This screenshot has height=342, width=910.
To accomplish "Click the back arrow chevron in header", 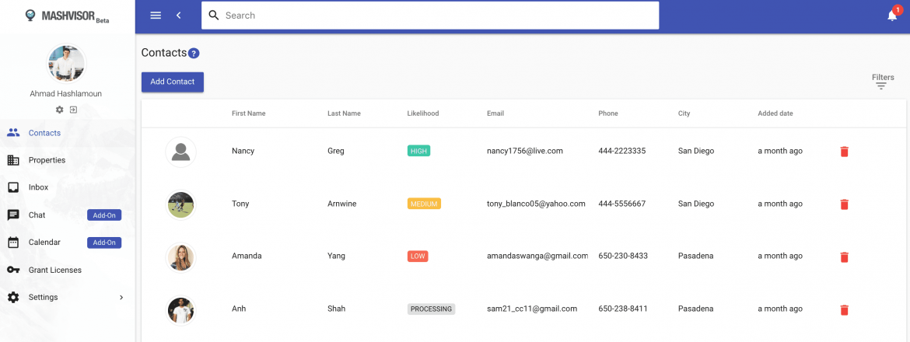I will tap(179, 16).
